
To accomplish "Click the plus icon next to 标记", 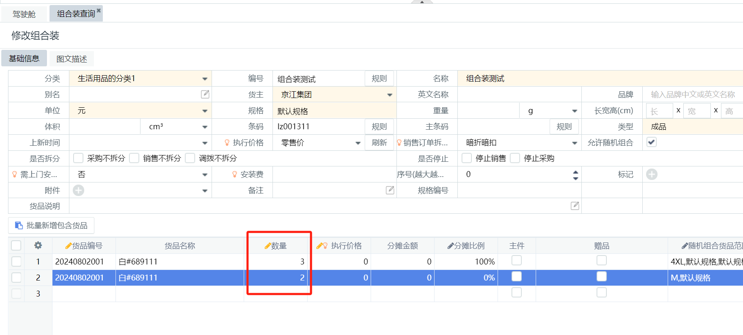I will point(652,174).
